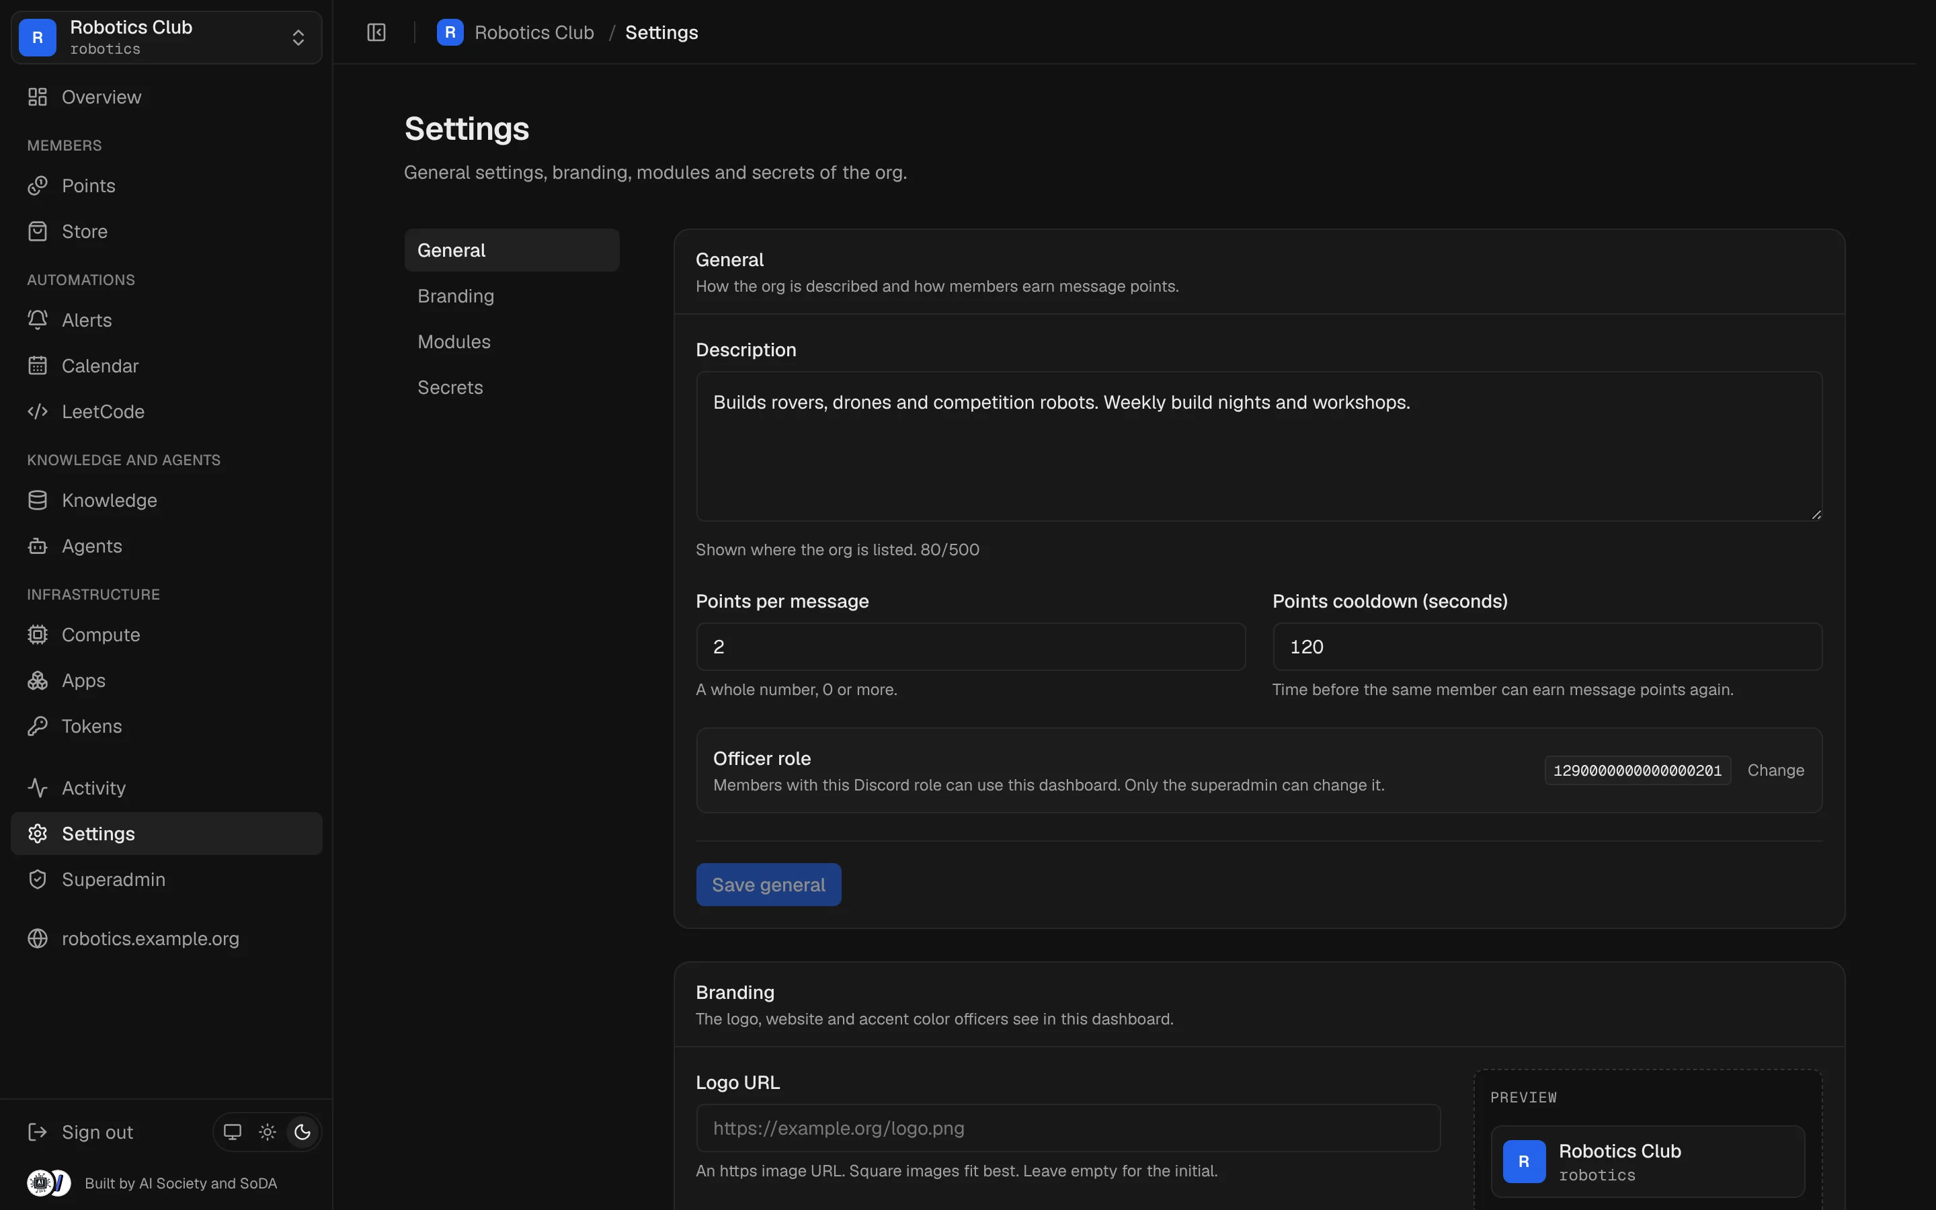Click the Description resize handle

click(1816, 514)
